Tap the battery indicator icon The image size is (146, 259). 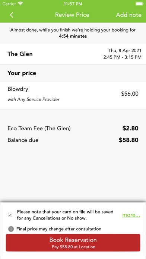[x=139, y=4]
